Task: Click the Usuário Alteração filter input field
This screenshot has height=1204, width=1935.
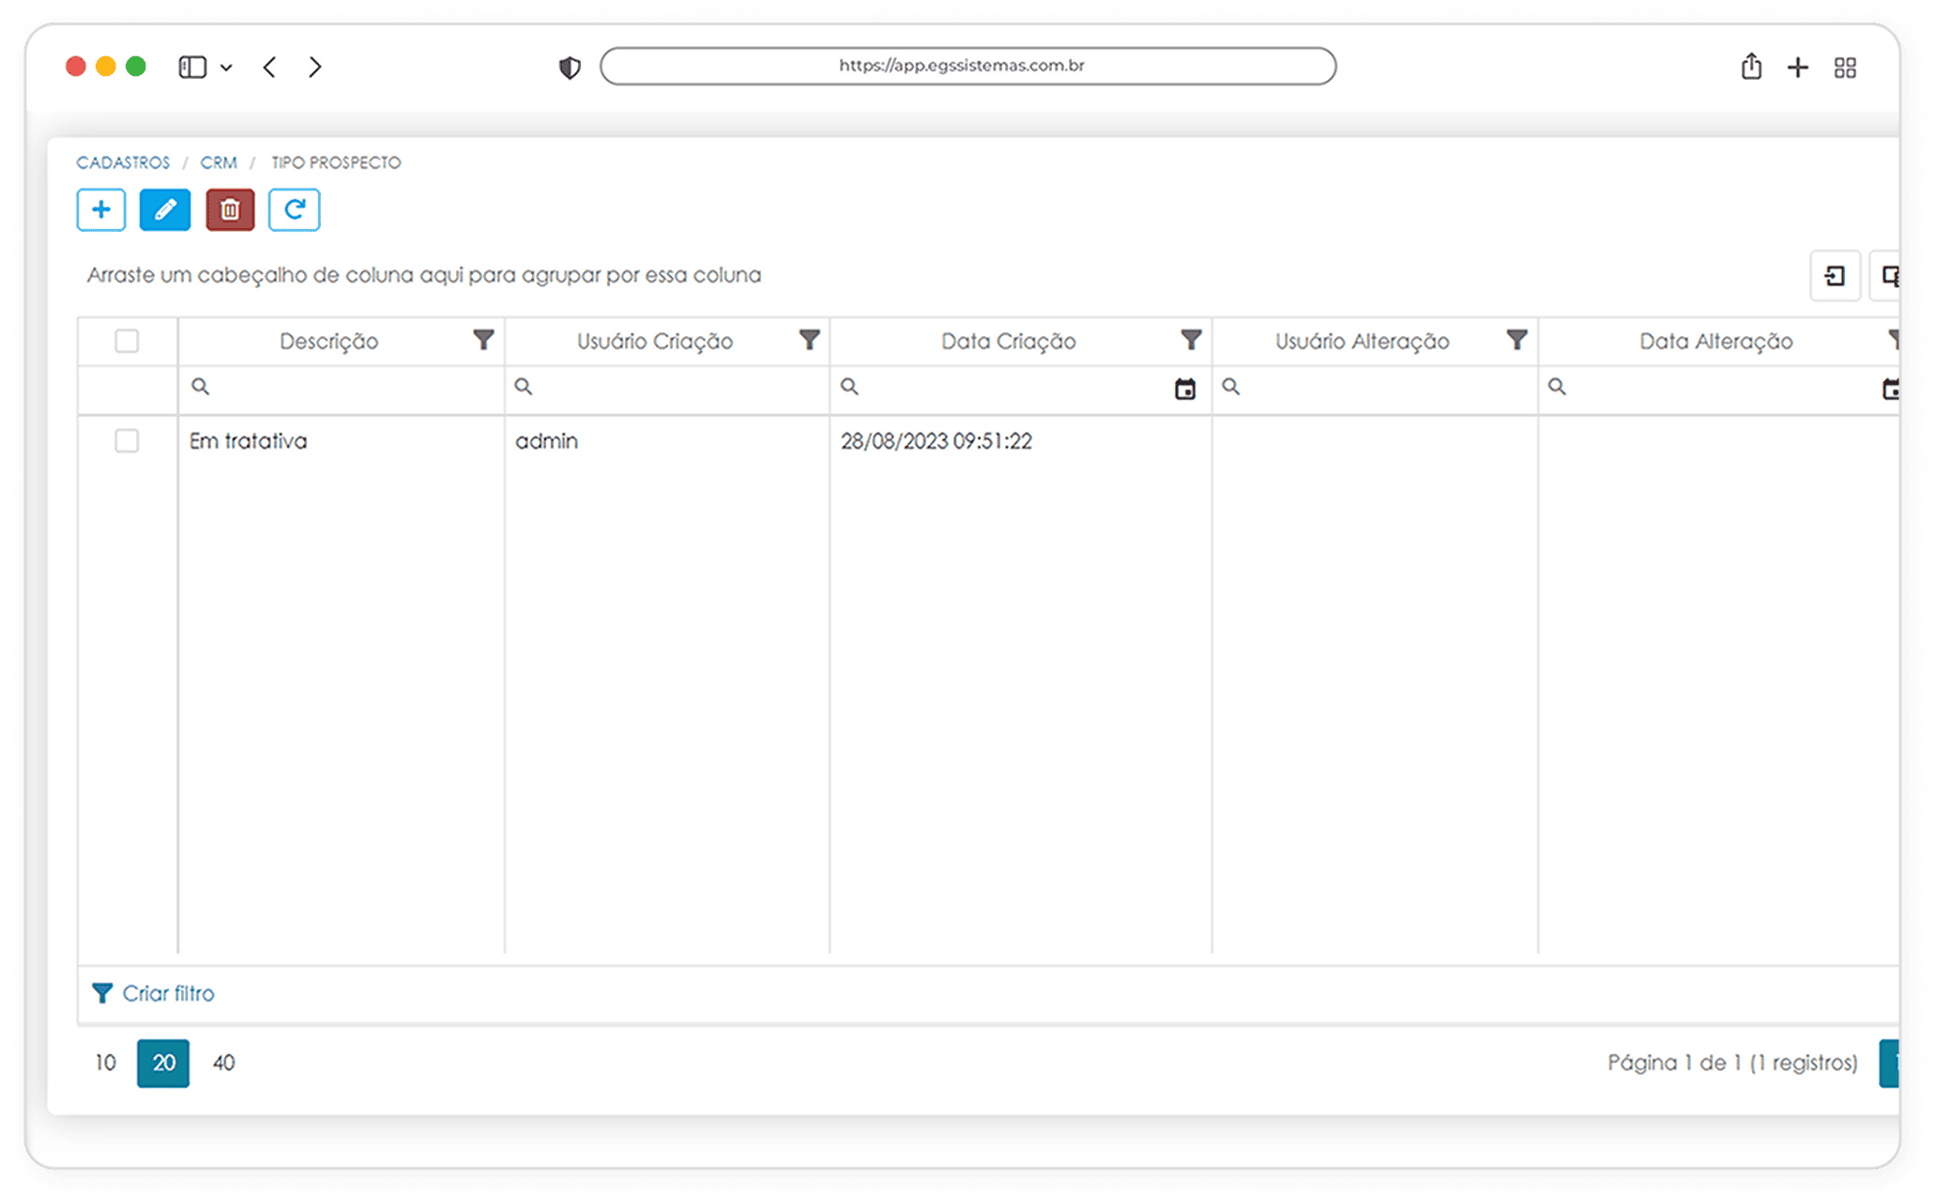Action: click(1375, 389)
